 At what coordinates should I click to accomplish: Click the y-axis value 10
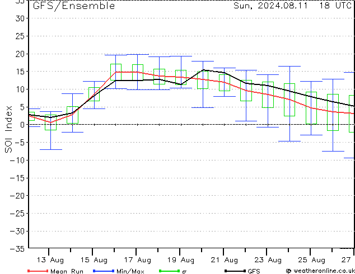(x=20, y=89)
